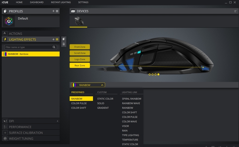Add a new profile with plus icon
Screen dimensions: 239x147
point(53,11)
